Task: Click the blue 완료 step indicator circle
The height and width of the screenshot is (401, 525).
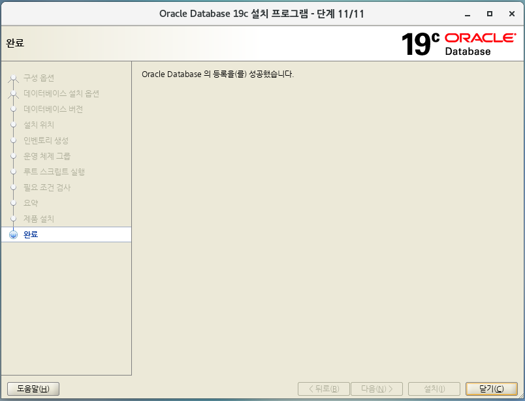Action: [x=14, y=234]
